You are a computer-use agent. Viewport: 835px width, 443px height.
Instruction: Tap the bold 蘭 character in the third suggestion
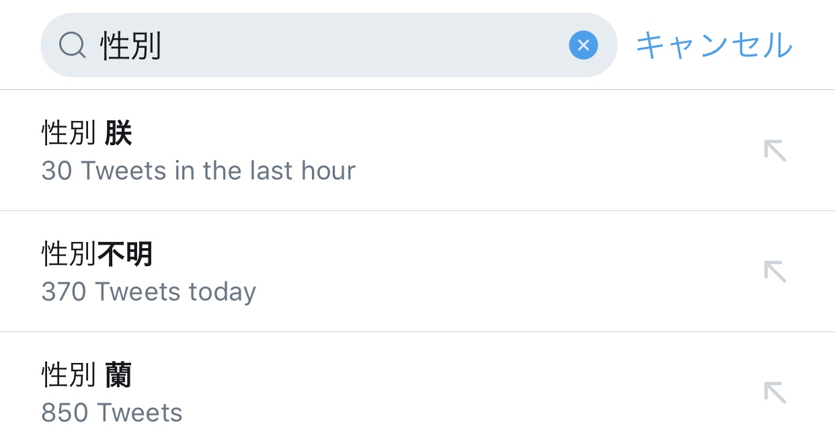[118, 375]
